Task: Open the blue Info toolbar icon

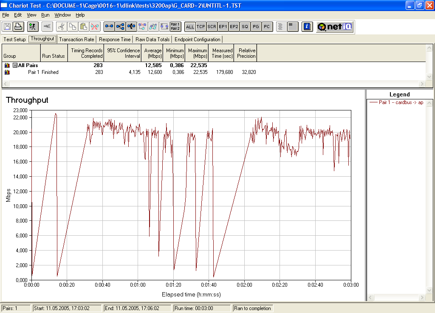Action: pos(307,27)
